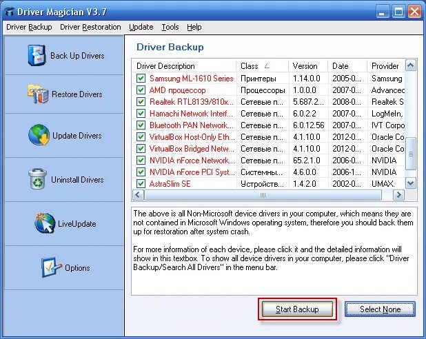The image size is (426, 339).
Task: Open the Driver Backup menu
Action: (x=29, y=27)
